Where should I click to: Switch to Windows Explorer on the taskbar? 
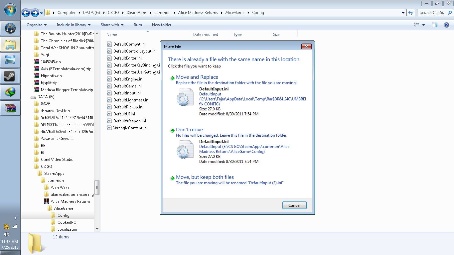coord(10,44)
